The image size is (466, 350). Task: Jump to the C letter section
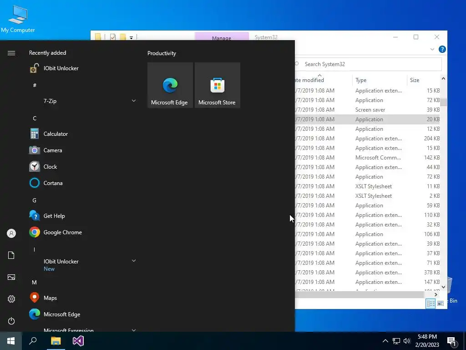(35, 118)
